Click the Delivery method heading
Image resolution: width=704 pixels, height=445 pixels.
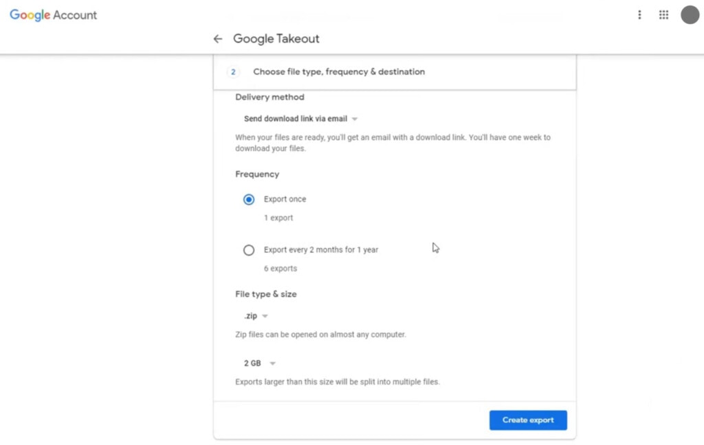click(269, 97)
